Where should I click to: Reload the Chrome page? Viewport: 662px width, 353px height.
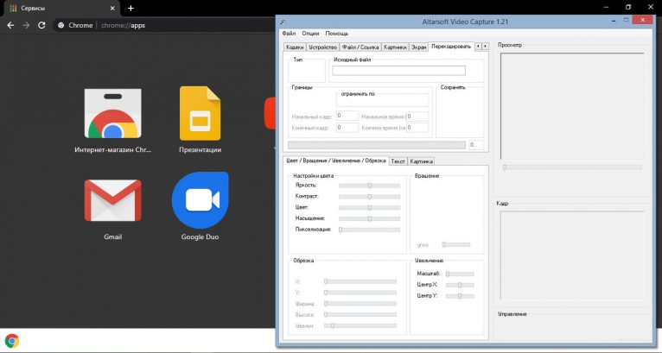tap(41, 25)
